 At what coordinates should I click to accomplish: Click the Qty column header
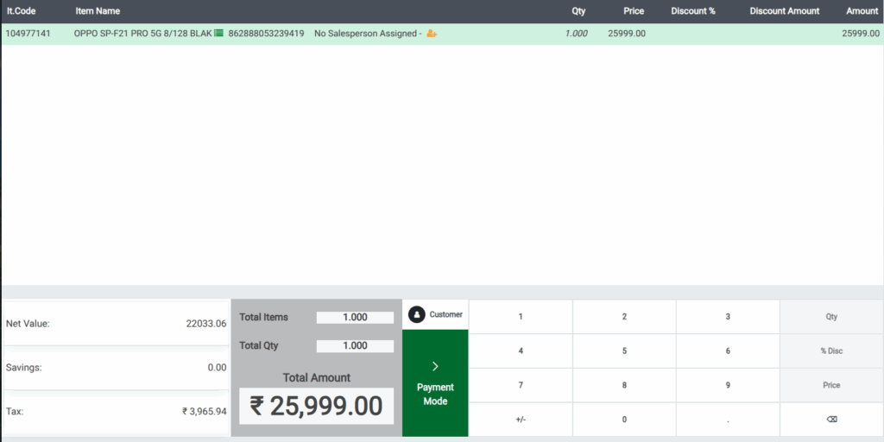pos(578,10)
